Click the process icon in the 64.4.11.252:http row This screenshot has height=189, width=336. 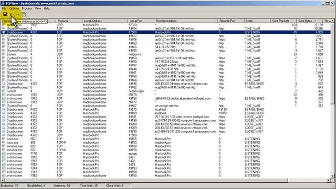(x=4, y=47)
